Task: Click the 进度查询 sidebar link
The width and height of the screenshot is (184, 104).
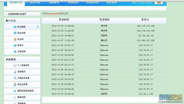Action: (x=21, y=103)
